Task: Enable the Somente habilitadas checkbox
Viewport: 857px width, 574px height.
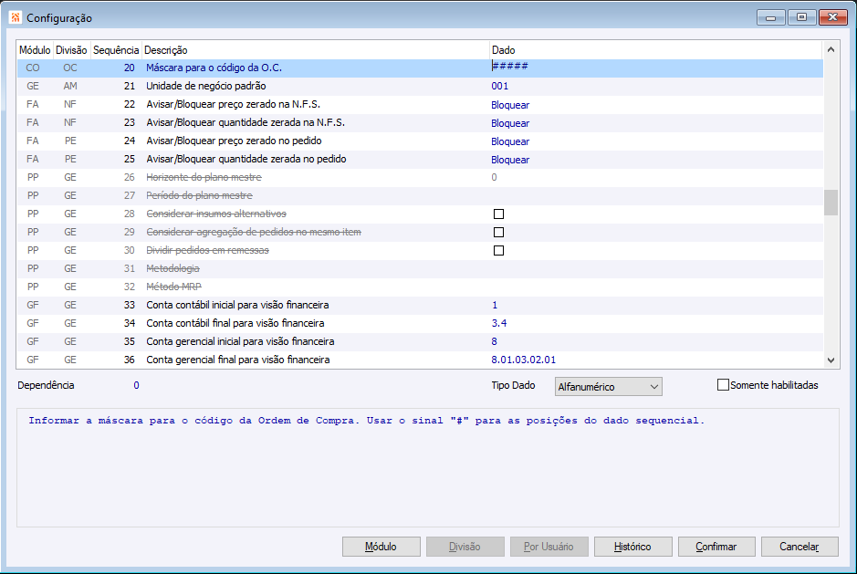Action: (723, 385)
